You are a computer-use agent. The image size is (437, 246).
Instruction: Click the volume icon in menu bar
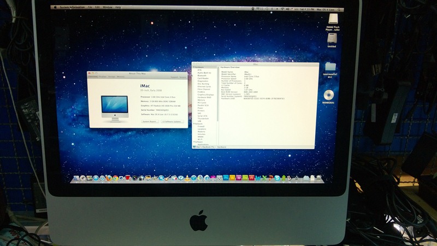(x=288, y=9)
